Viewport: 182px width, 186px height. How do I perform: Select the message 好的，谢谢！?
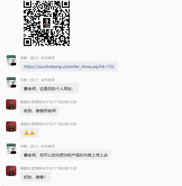pos(36,177)
